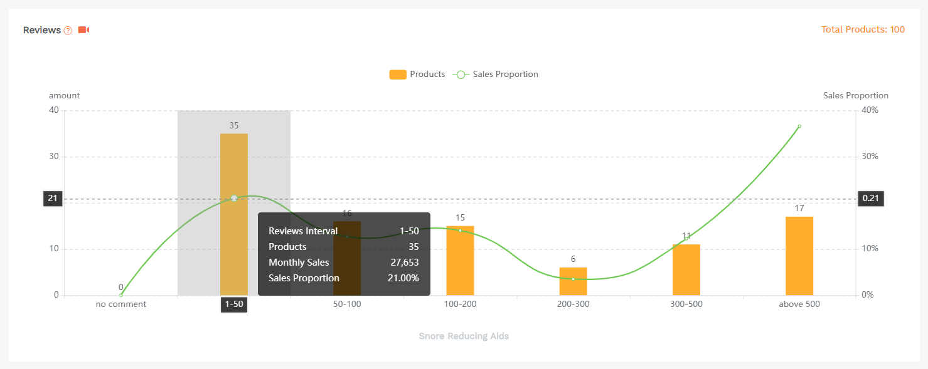
Task: Click the line point on 200-300
Action: [573, 279]
